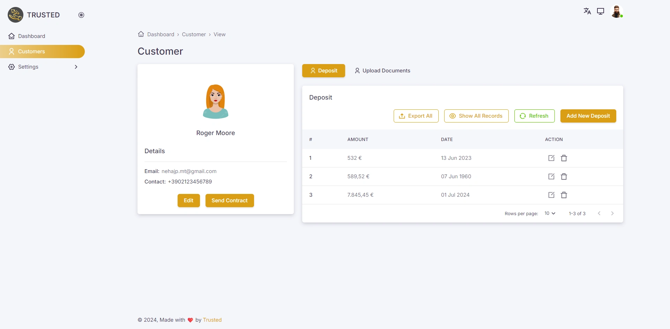This screenshot has width=670, height=329.
Task: Click the Roger Moore name text
Action: click(x=216, y=133)
